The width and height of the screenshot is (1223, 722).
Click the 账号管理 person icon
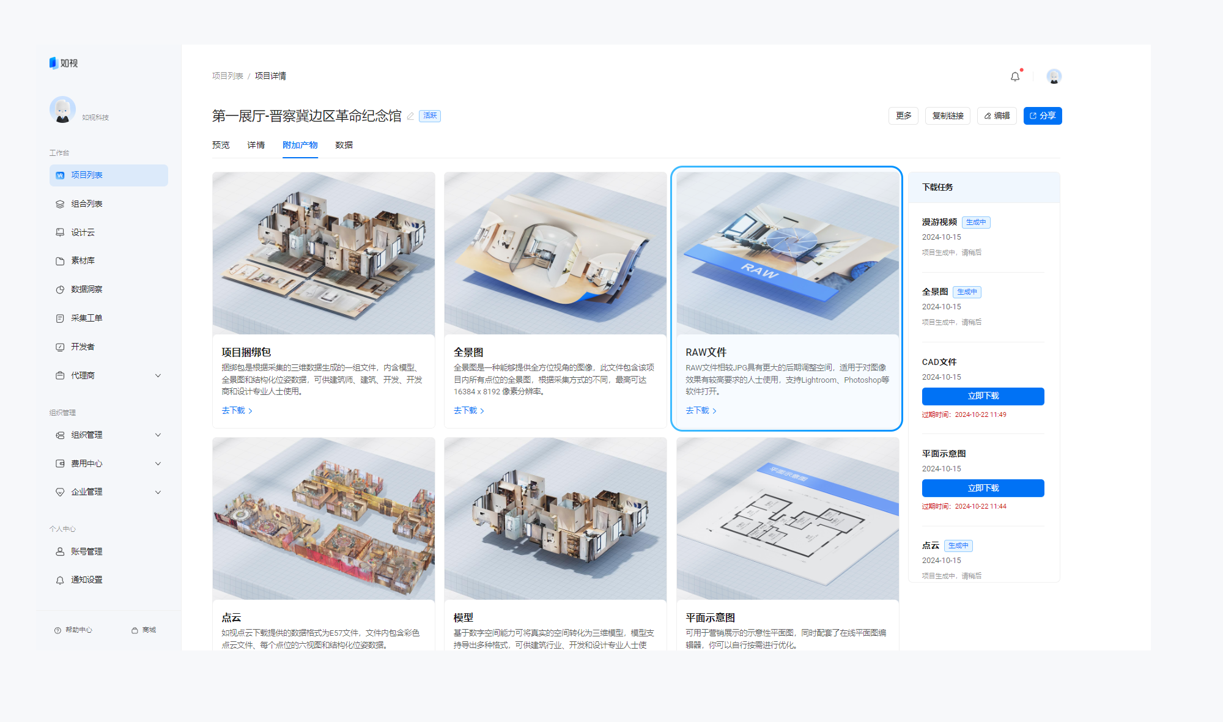tap(60, 551)
